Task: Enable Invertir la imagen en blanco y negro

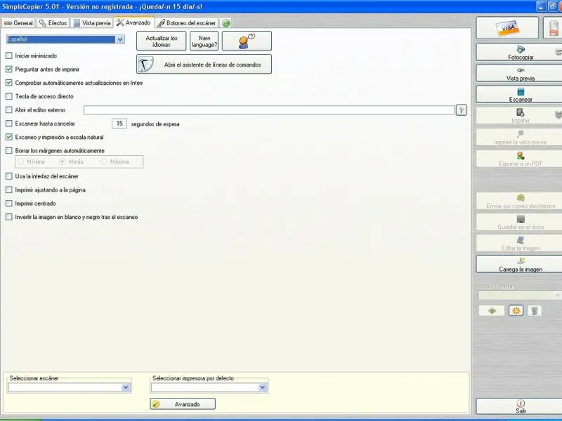Action: 9,217
